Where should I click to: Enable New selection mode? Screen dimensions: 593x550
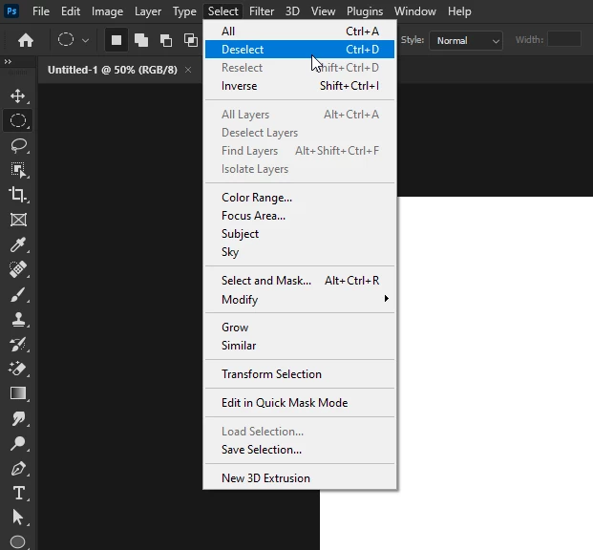116,40
